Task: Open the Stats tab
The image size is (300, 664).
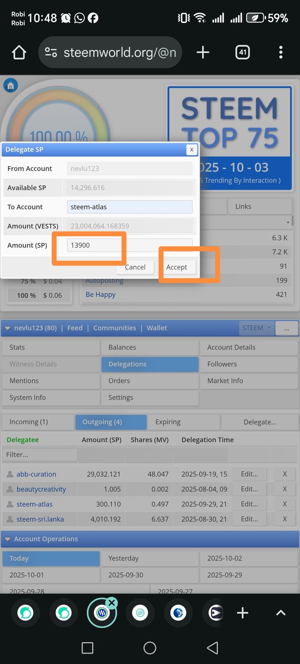Action: [x=51, y=348]
